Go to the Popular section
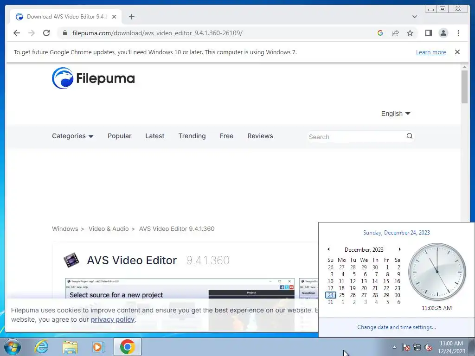The width and height of the screenshot is (475, 356). coord(119,136)
